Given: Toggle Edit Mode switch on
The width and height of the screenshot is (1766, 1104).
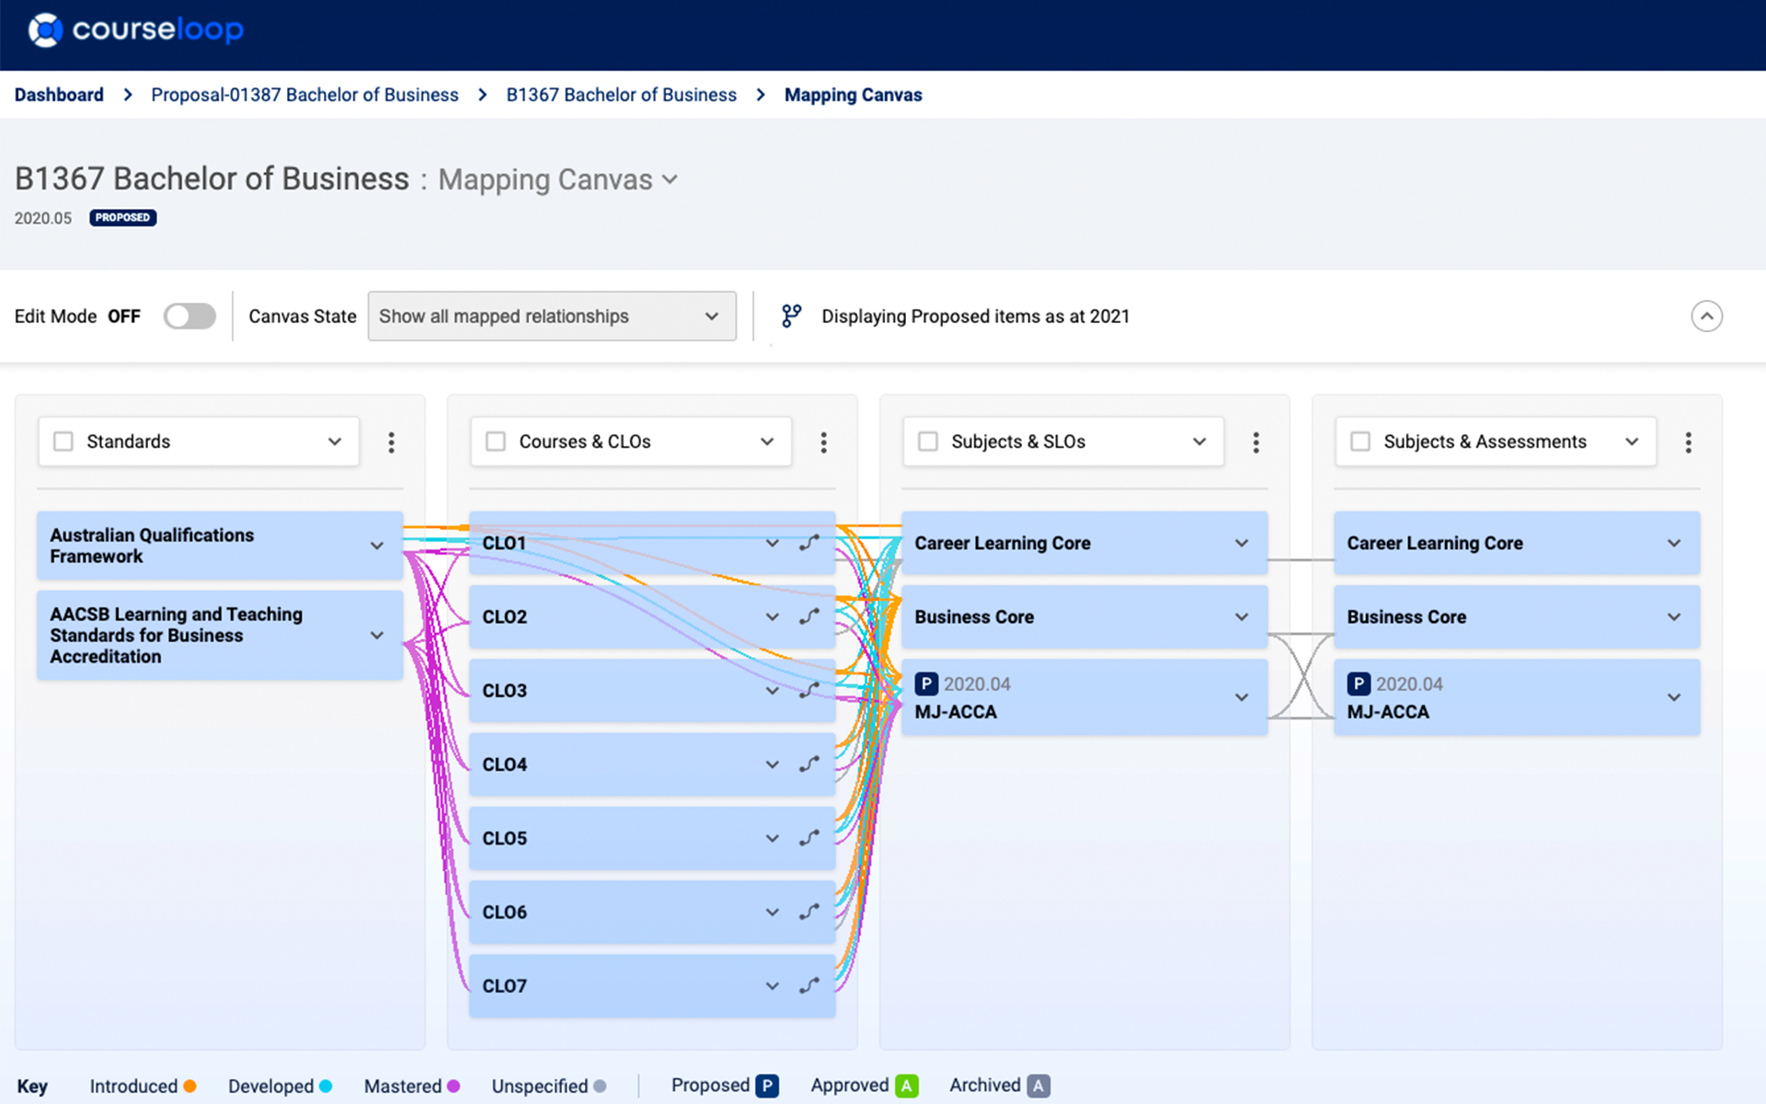Looking at the screenshot, I should [189, 316].
